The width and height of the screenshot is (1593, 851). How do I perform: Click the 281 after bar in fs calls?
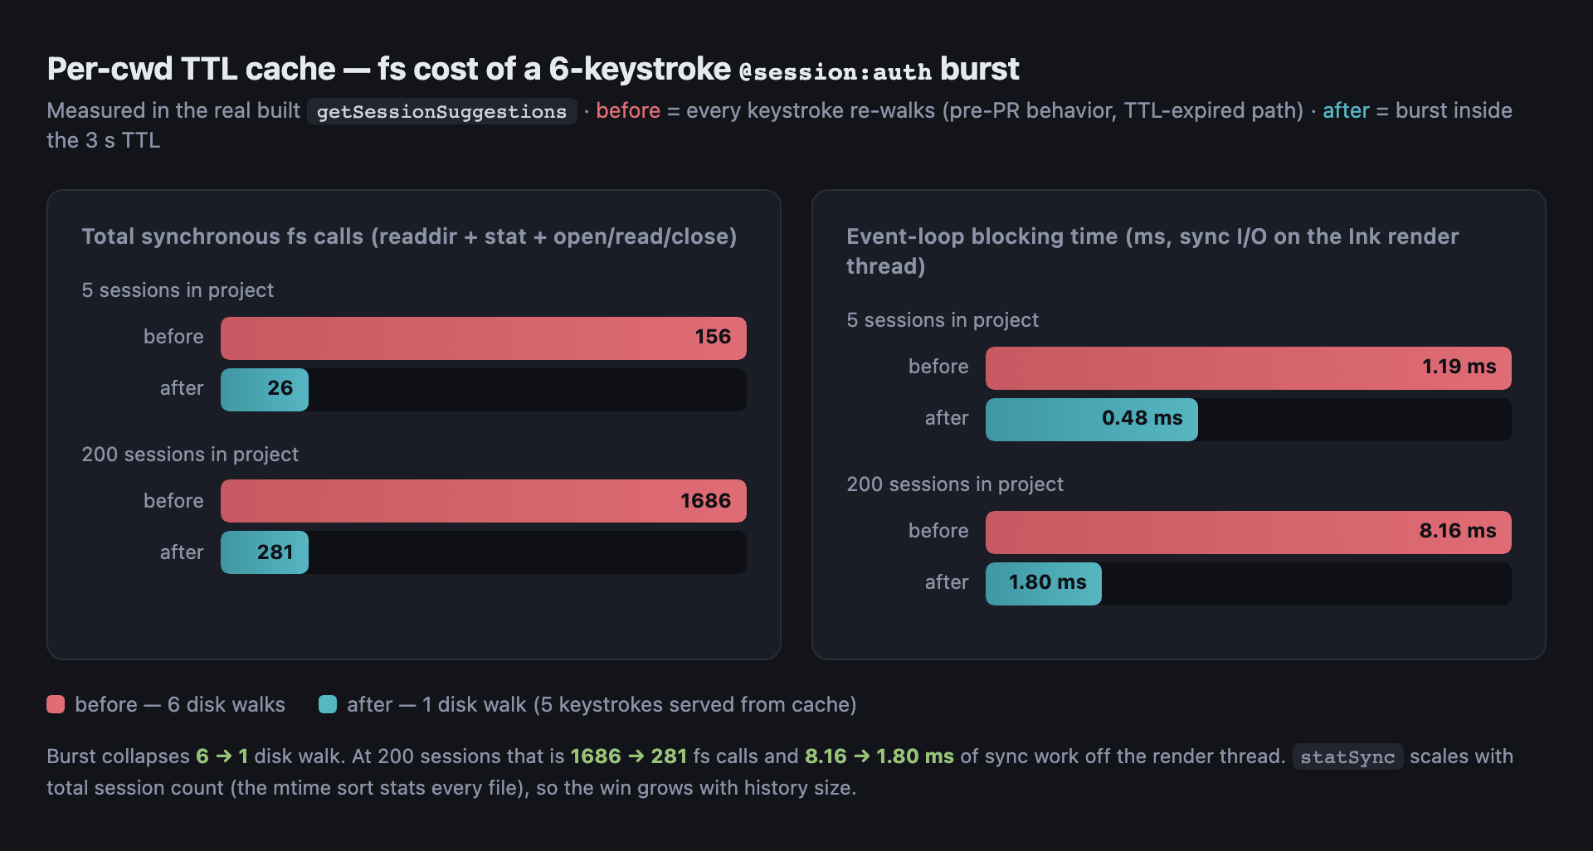coord(265,552)
